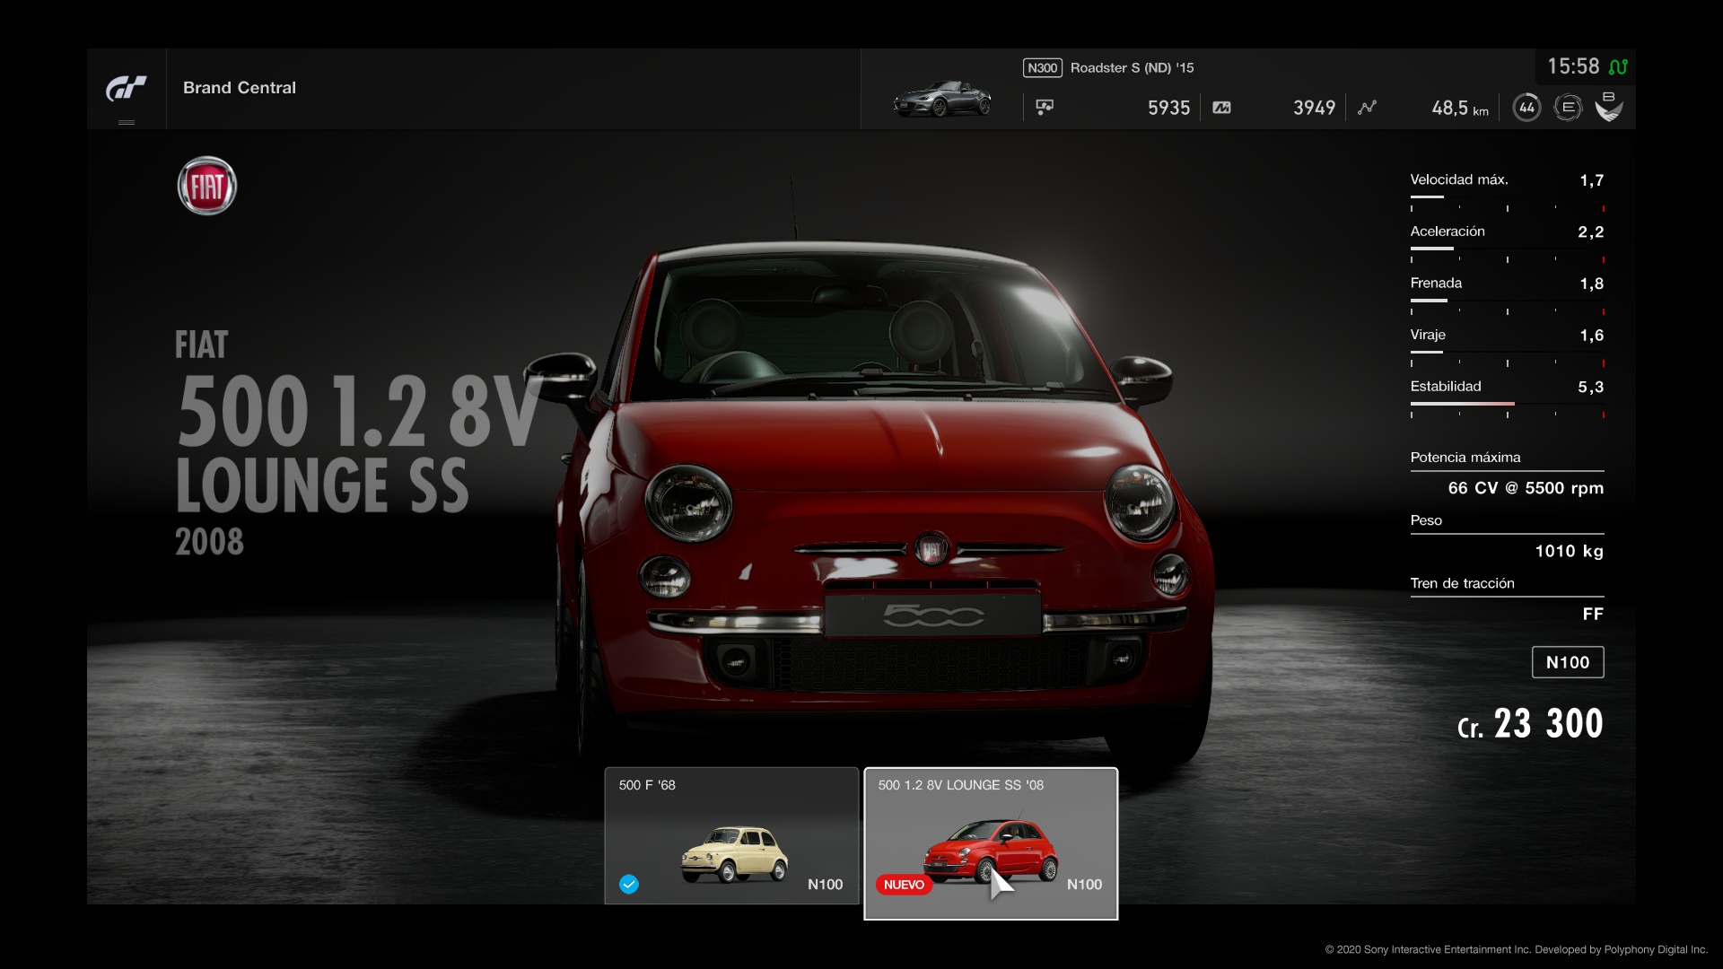Click the cornering value 1,6
This screenshot has height=969, width=1723.
(1591, 336)
